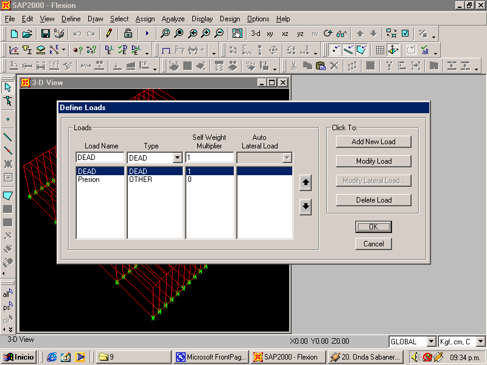Open the Kgf, cm, C units dropdown
The width and height of the screenshot is (487, 365).
tap(480, 342)
